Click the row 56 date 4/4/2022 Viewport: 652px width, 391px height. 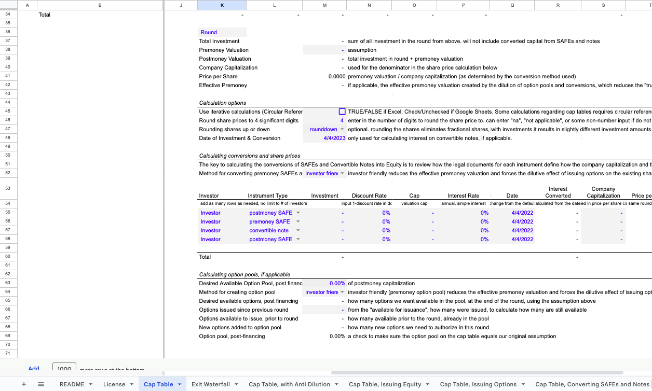[522, 221]
